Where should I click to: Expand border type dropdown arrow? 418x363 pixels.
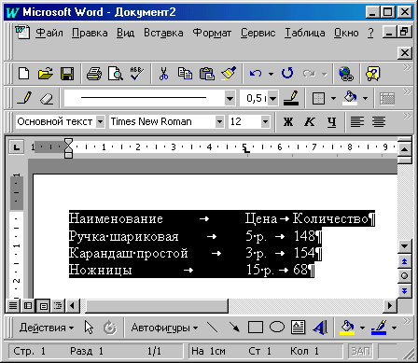(x=333, y=99)
